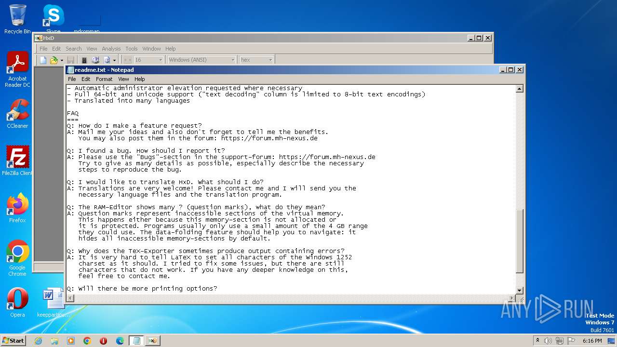Click Notepad horizontal scrollbar left arrow
617x347 pixels.
coord(70,298)
